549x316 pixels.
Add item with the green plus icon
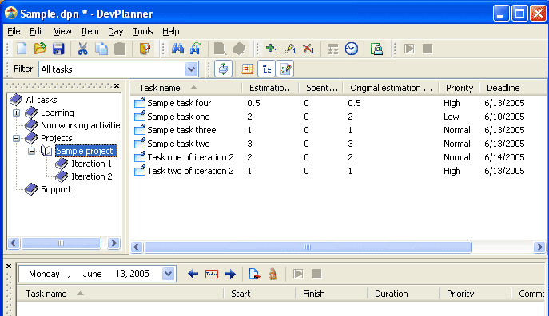[x=272, y=49]
